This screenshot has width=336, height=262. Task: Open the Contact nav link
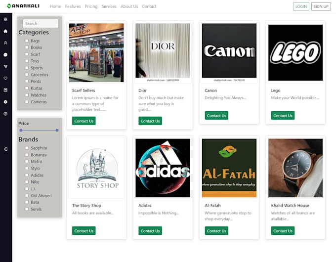(149, 6)
